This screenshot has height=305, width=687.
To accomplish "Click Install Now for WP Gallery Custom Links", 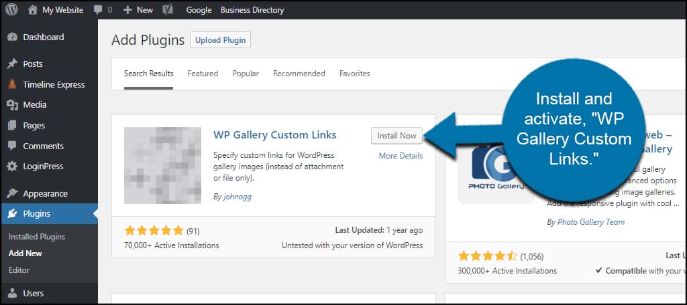I will coord(397,136).
